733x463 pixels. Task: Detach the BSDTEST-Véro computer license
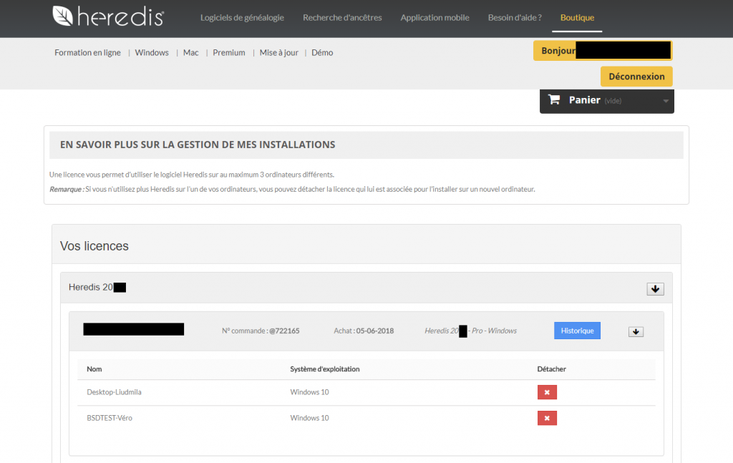coord(547,417)
